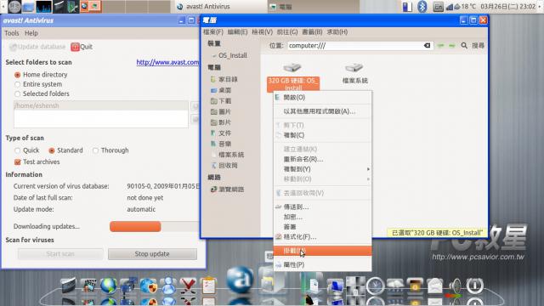The height and width of the screenshot is (306, 544).
Task: Expand the 複製到(Y) submenu arrow
Action: pyautogui.click(x=368, y=169)
